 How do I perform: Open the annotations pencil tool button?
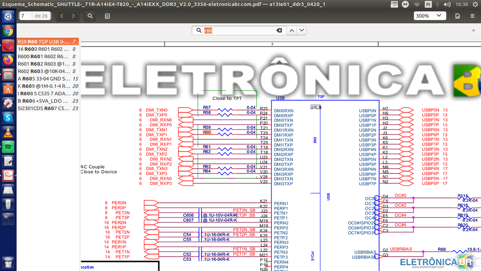click(107, 16)
